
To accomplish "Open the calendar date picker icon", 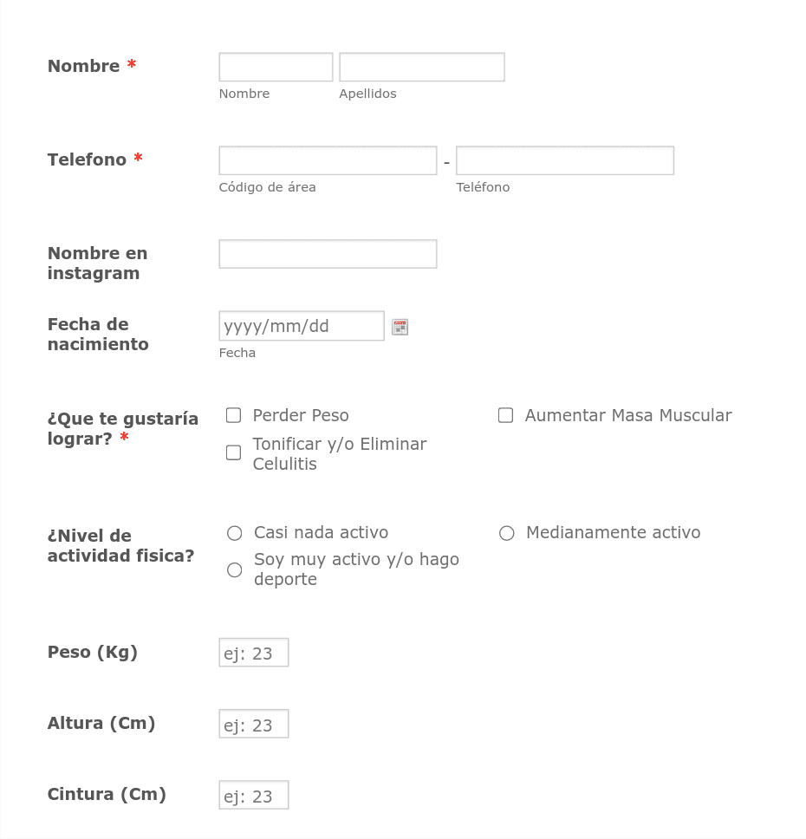I will tap(400, 327).
